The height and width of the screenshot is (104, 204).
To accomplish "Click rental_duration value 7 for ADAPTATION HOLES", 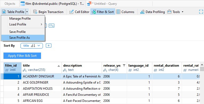I will (167, 89).
